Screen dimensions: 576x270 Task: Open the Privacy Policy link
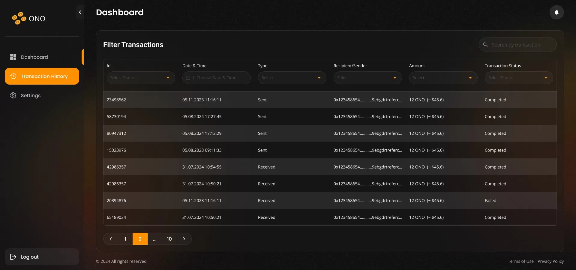click(550, 261)
